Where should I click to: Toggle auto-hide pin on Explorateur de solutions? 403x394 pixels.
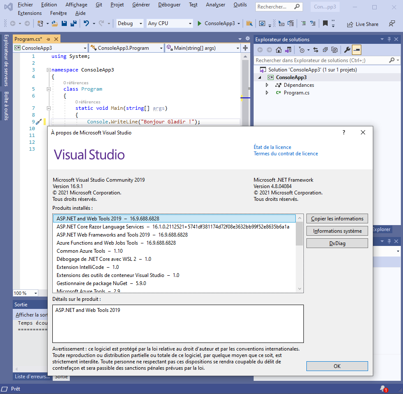coord(389,40)
